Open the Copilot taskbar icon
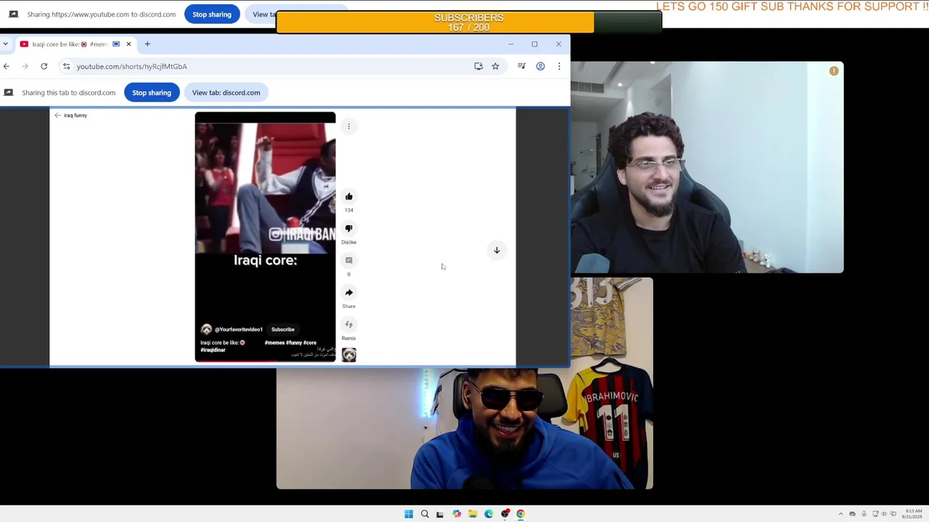The height and width of the screenshot is (522, 929). (x=457, y=514)
